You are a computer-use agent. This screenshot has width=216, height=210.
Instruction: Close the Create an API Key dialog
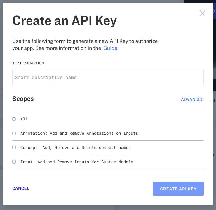pos(203,13)
